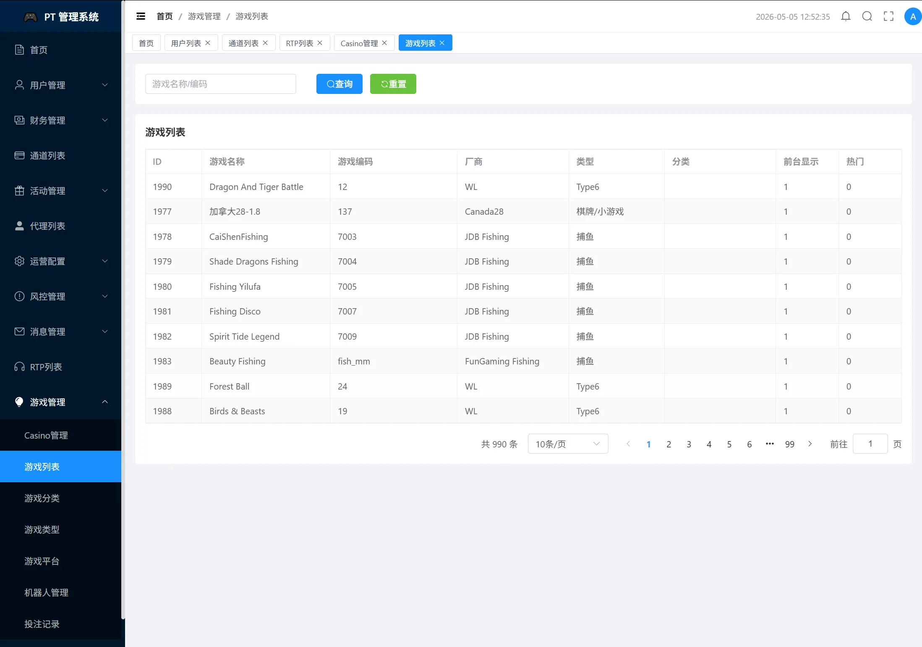This screenshot has height=647, width=922.
Task: Select 游戏分类 submenu item
Action: coord(60,498)
